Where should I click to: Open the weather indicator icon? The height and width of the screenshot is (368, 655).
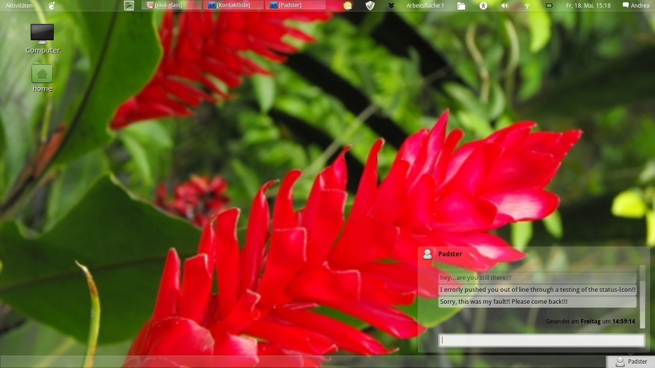348,6
